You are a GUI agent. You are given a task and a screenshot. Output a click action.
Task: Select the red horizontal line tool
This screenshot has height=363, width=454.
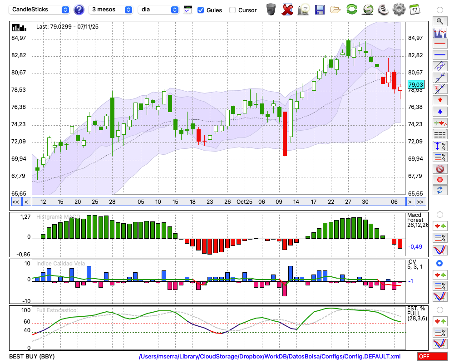440,44
